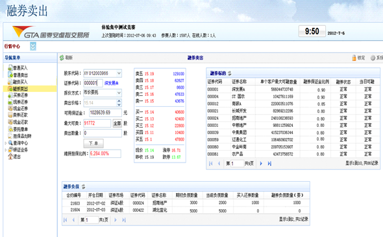Click the green 刷新 refresh icon
The width and height of the screenshot is (383, 237).
click(62, 58)
